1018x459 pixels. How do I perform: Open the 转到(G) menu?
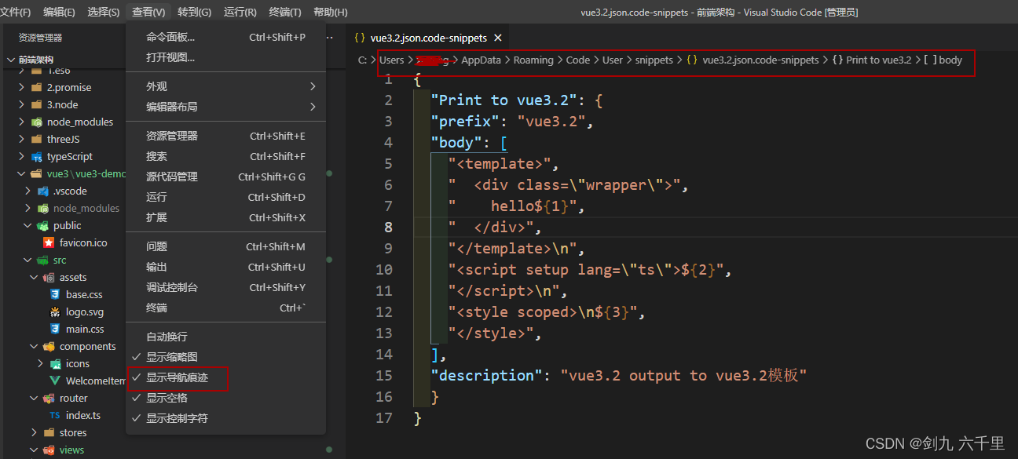(194, 12)
